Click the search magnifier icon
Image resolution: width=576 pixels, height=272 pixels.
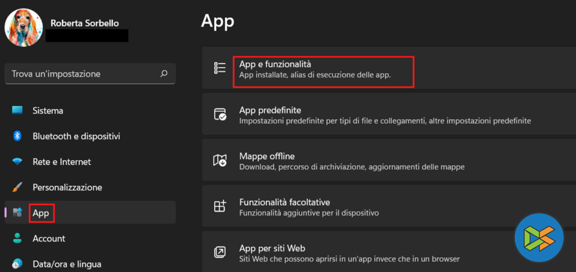164,74
